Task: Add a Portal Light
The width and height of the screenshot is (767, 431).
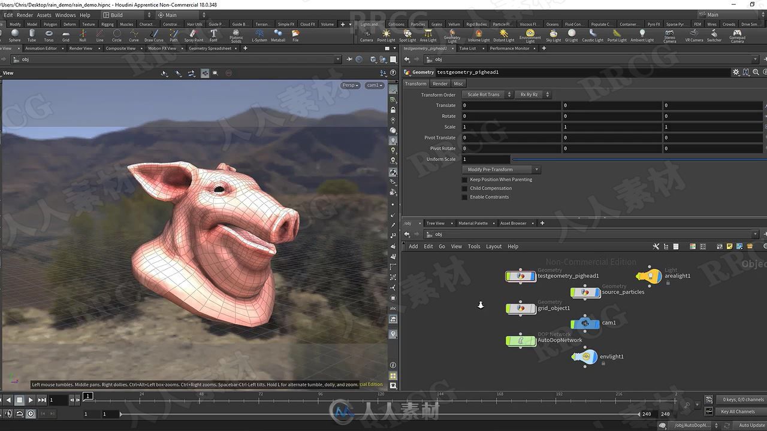Action: coord(617,35)
